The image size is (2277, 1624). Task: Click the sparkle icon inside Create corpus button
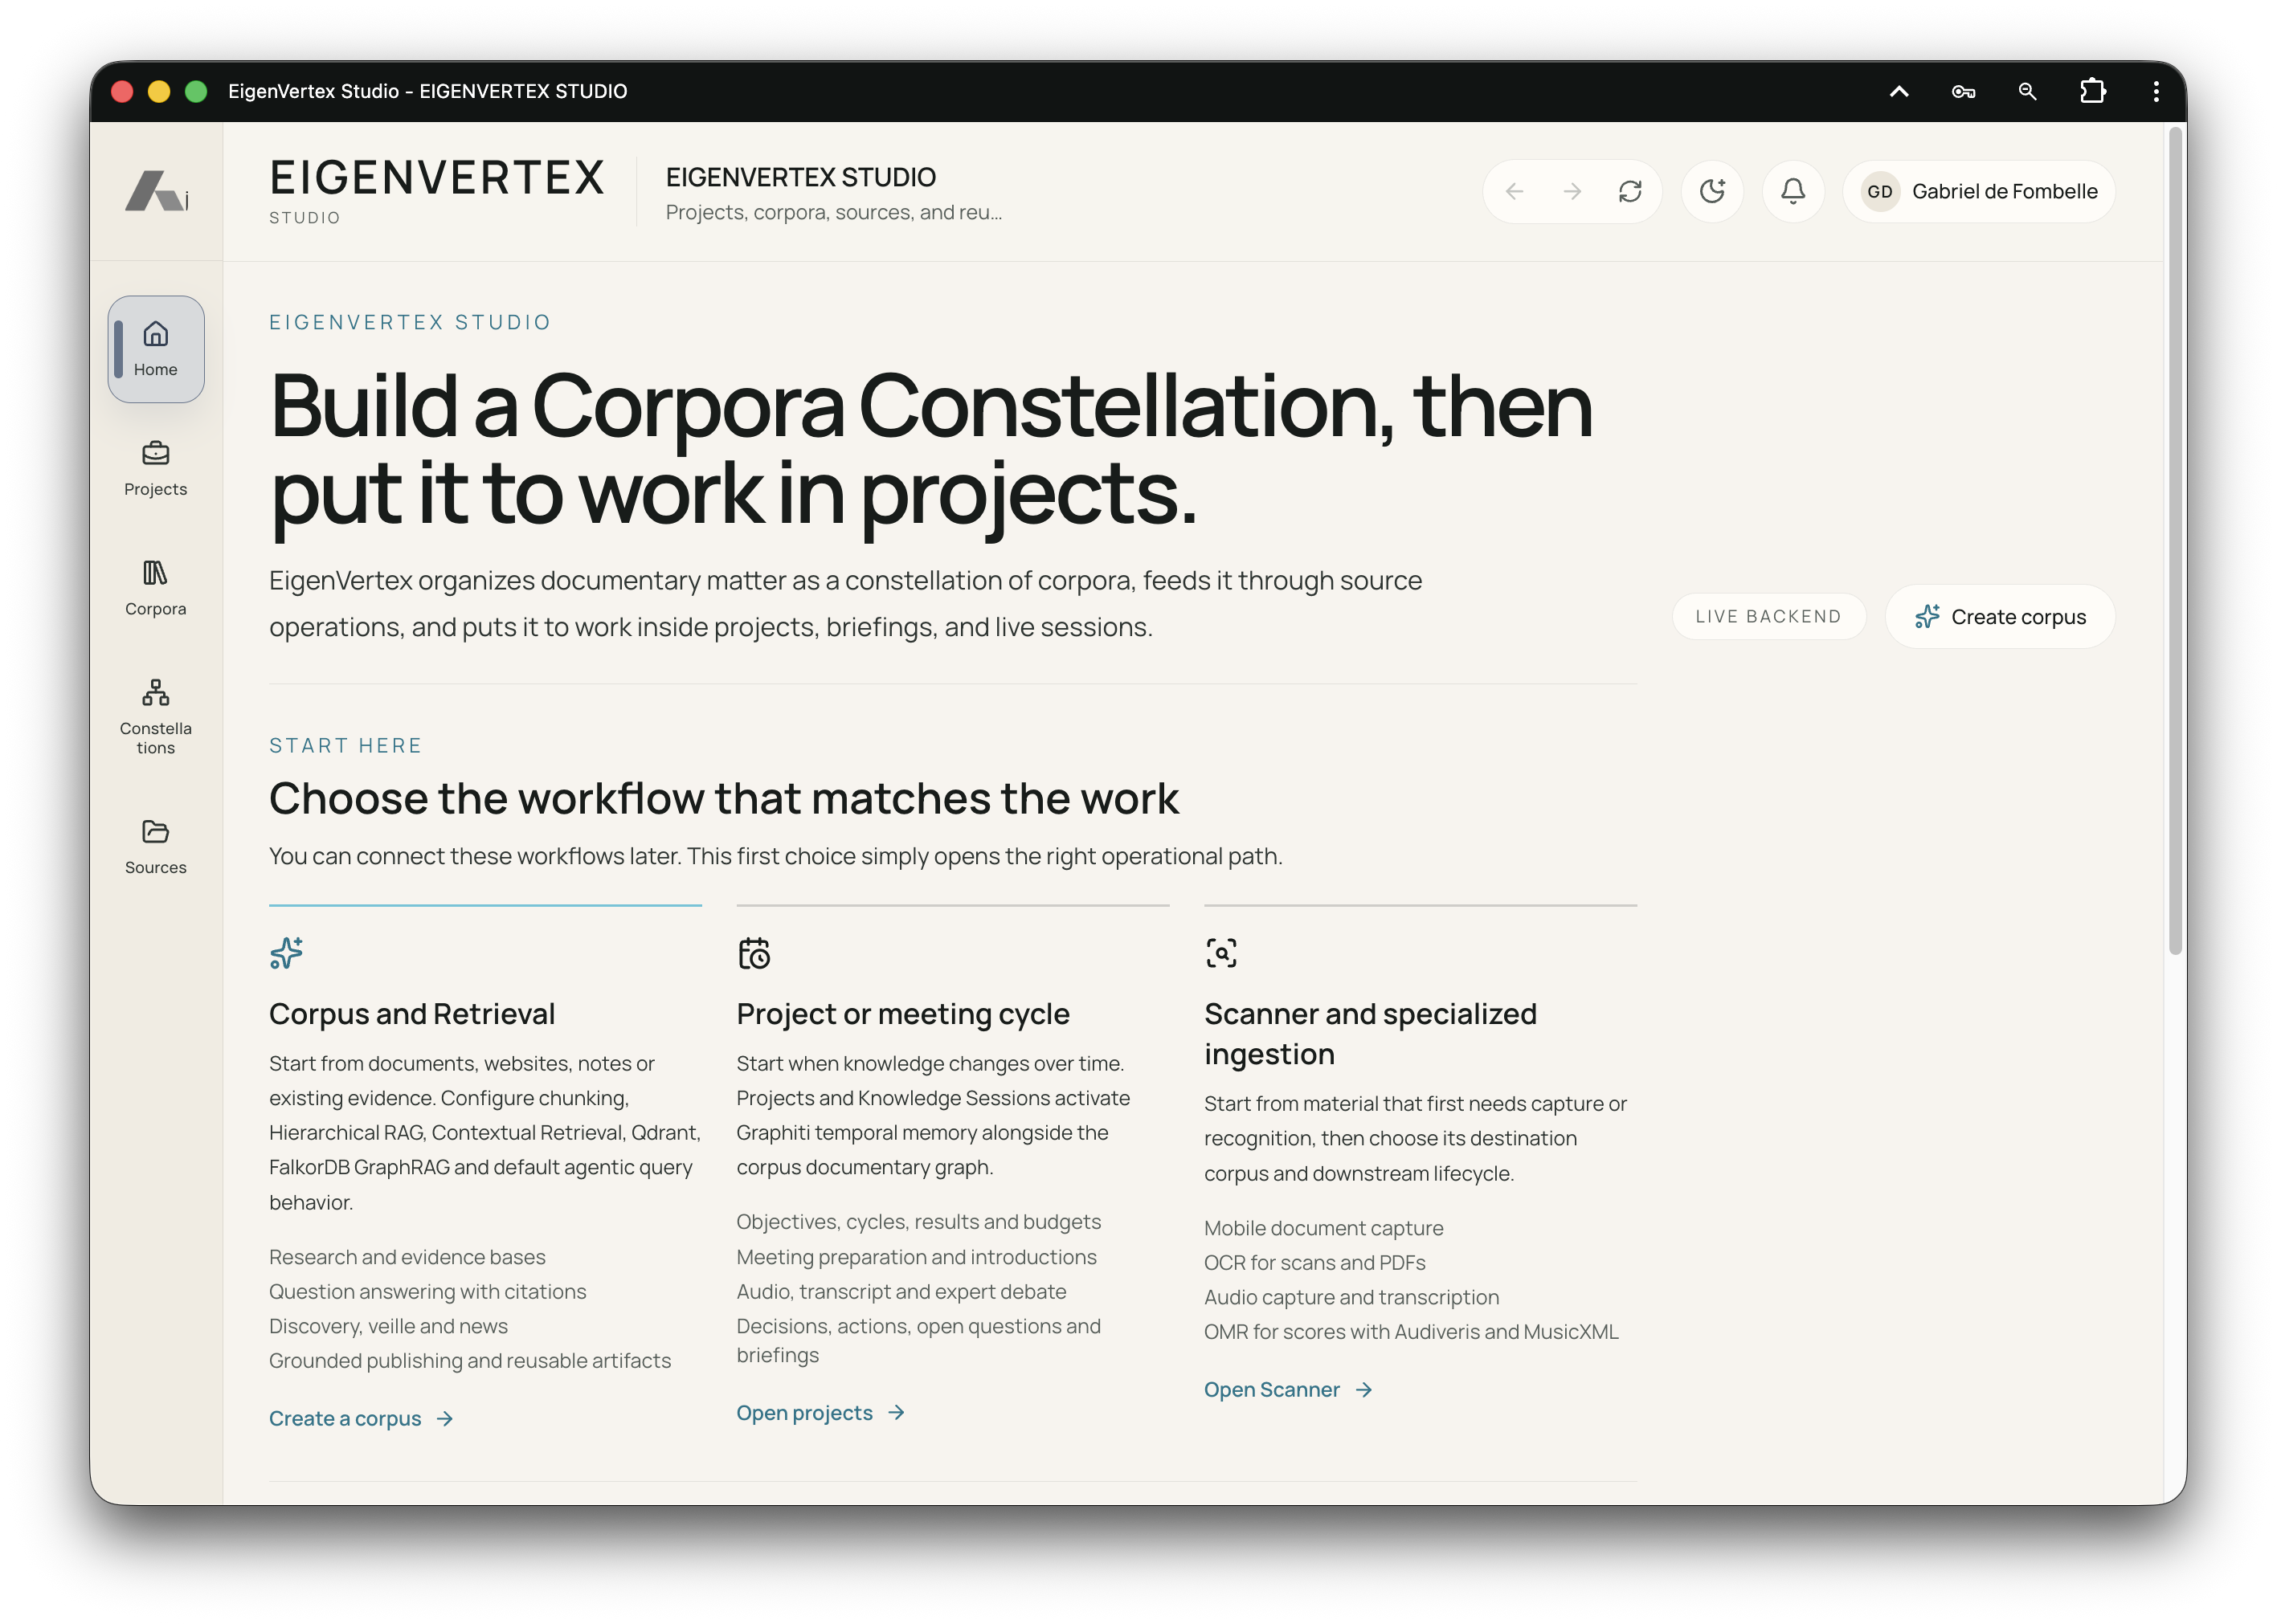(x=1927, y=617)
